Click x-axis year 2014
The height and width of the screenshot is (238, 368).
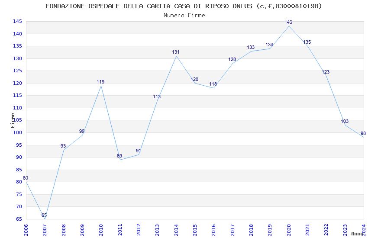[176, 230]
